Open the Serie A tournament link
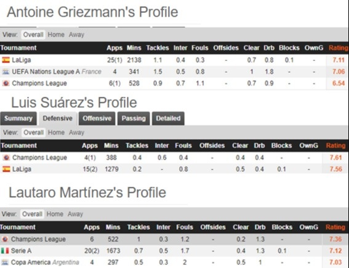349x268 pixels. click(x=21, y=251)
